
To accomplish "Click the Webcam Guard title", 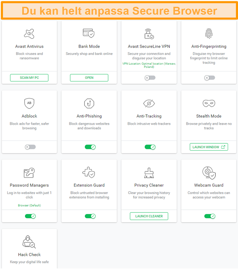I will click(209, 185).
